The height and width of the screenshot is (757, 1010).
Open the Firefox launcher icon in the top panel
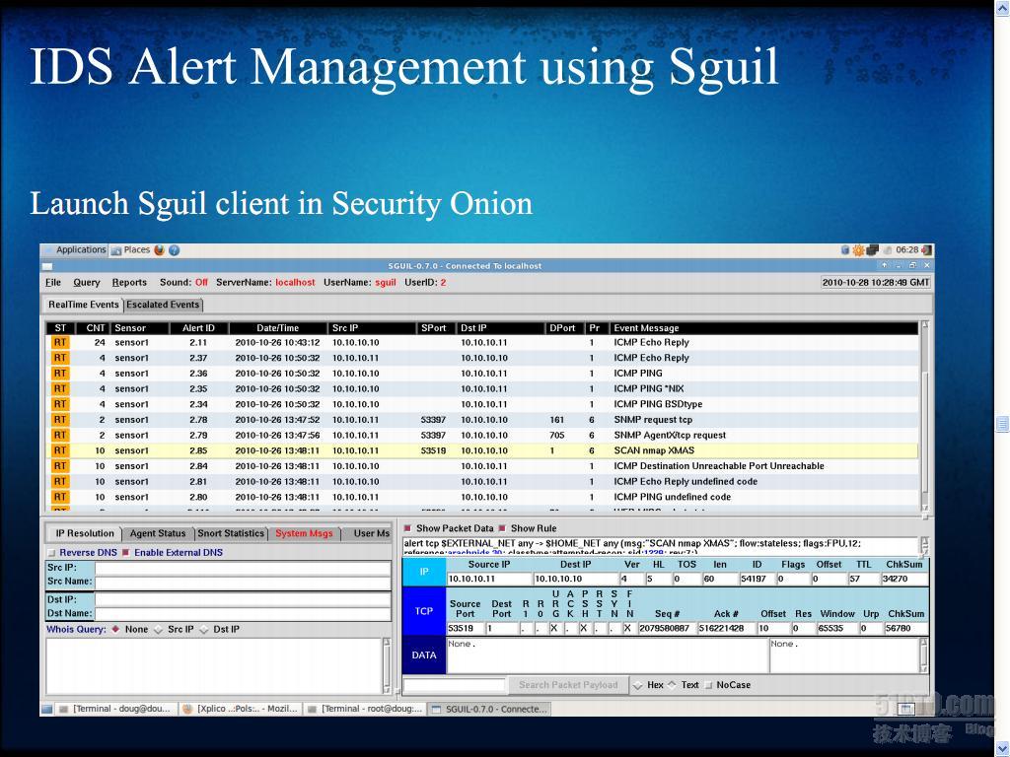click(x=159, y=250)
